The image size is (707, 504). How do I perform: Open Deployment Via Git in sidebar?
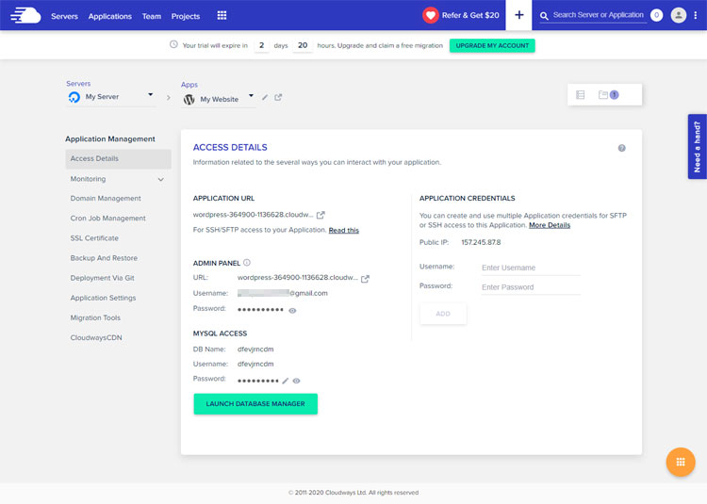103,278
